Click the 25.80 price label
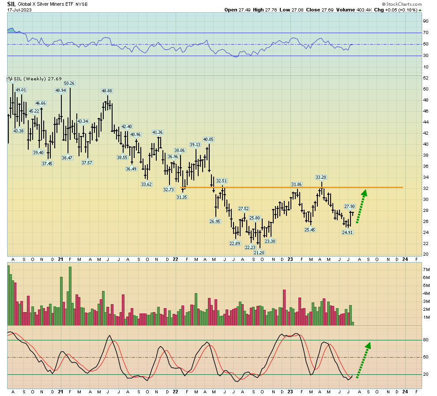 point(254,218)
